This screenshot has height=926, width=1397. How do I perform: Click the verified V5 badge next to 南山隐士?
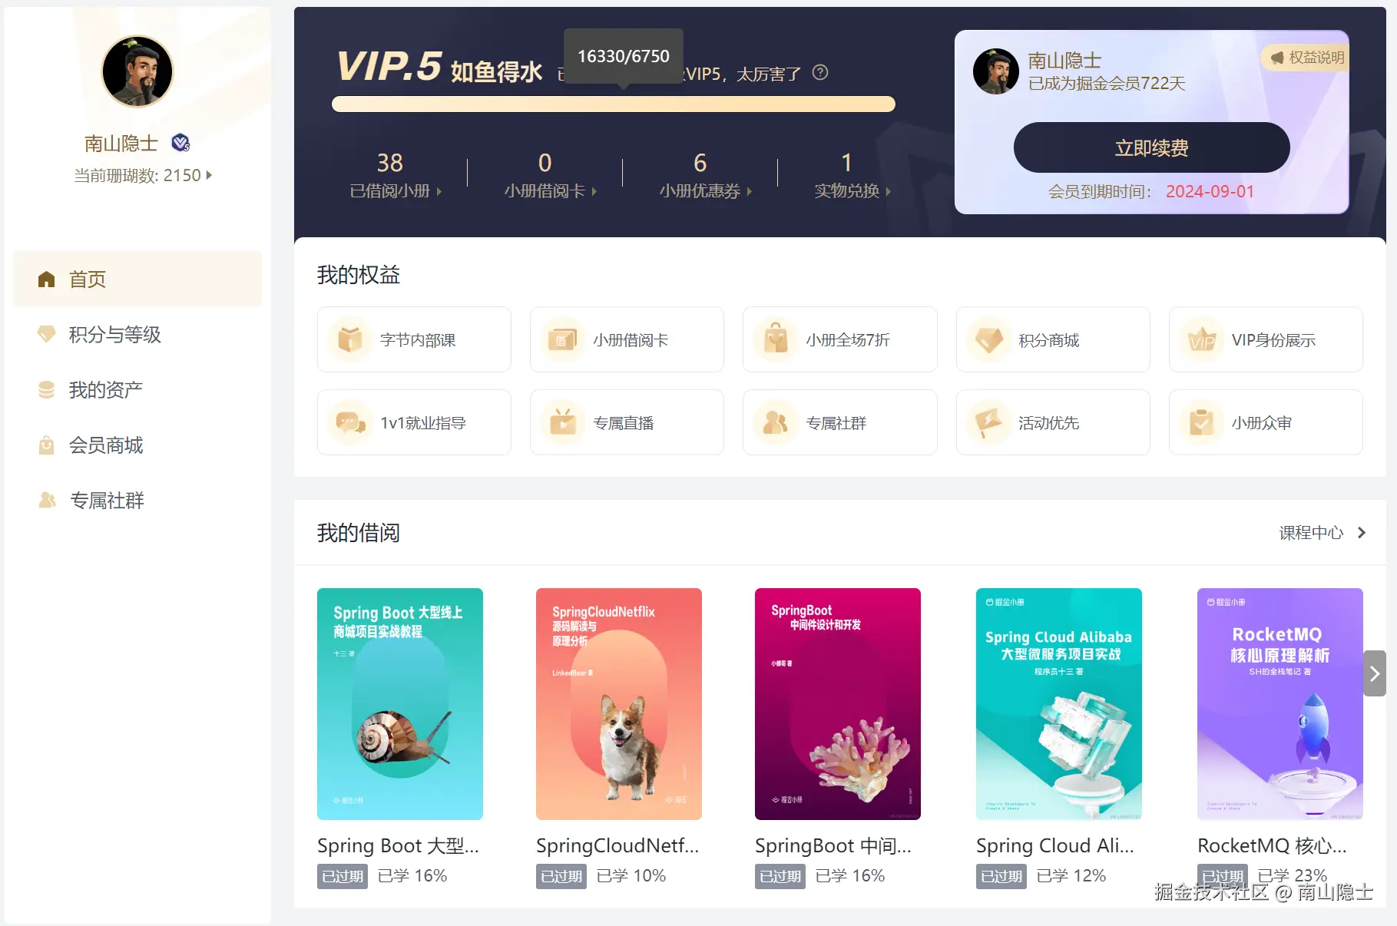click(180, 143)
